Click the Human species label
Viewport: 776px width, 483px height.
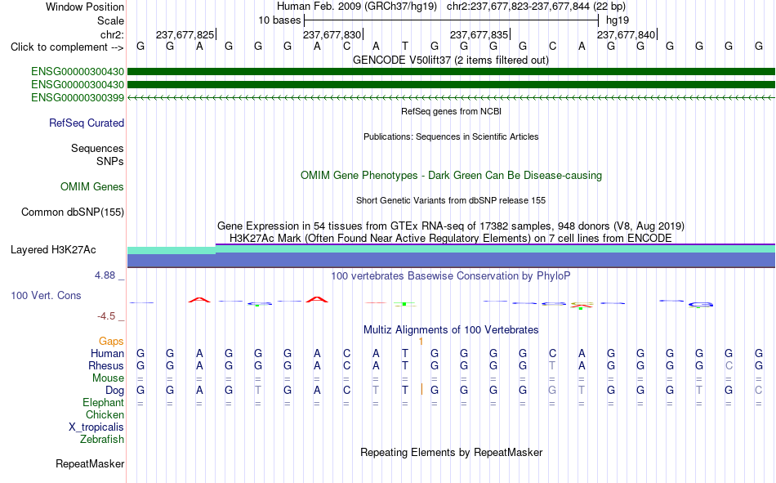107,353
